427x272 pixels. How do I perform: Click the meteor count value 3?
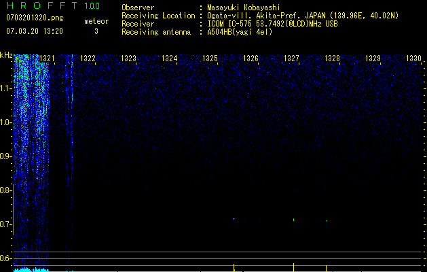96,31
